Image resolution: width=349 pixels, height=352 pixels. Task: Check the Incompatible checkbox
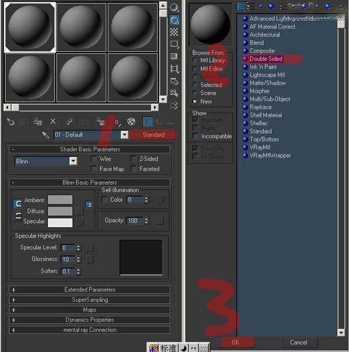coord(195,137)
